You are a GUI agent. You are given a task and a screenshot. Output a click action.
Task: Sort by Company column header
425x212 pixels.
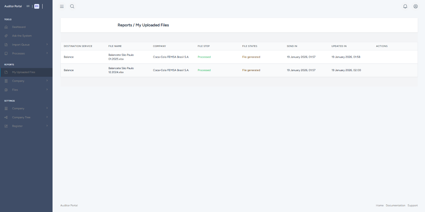(x=159, y=46)
